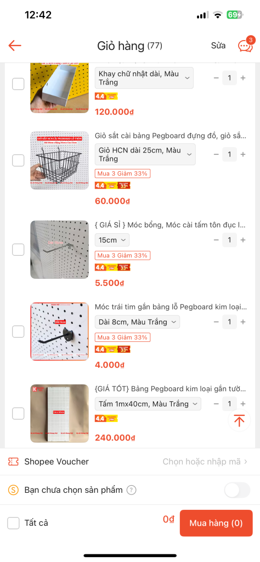Increase quantity of Khay chữ nhật dài item

(243, 78)
